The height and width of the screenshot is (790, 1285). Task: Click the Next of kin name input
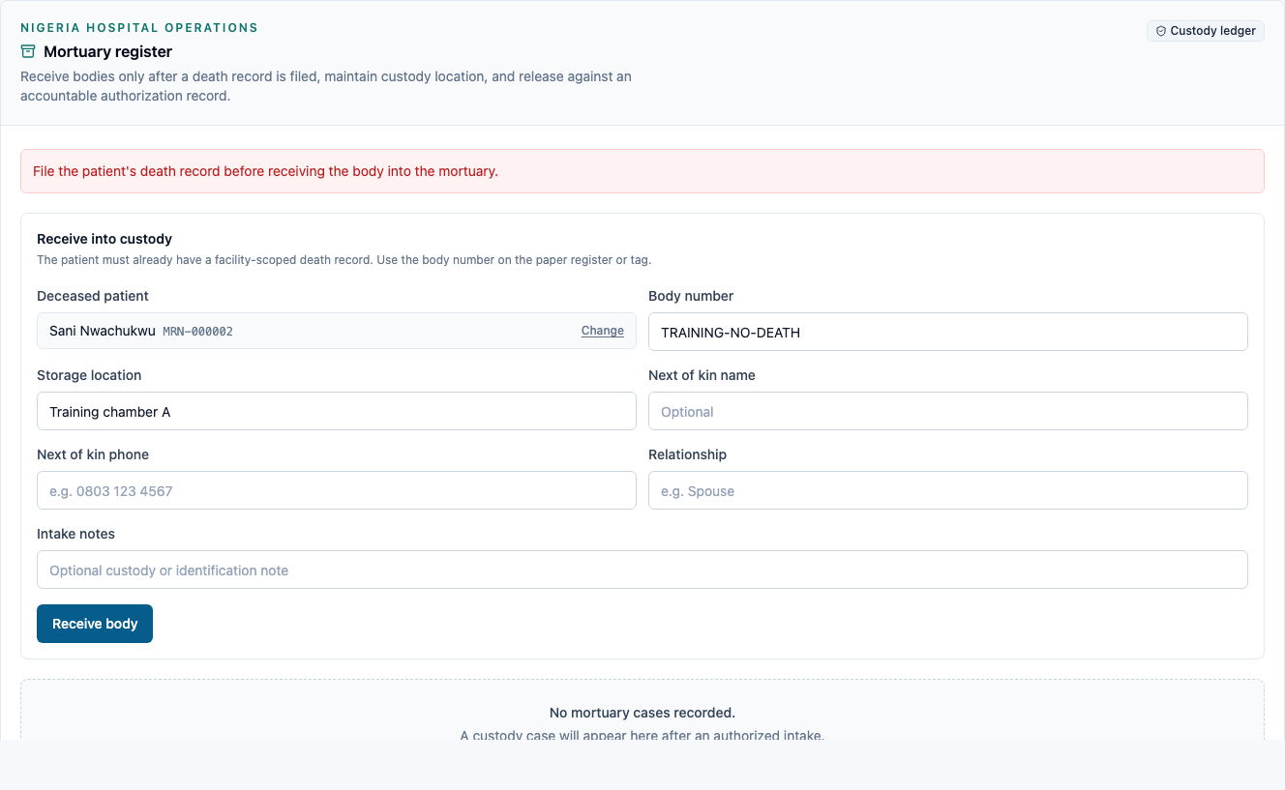tap(947, 411)
